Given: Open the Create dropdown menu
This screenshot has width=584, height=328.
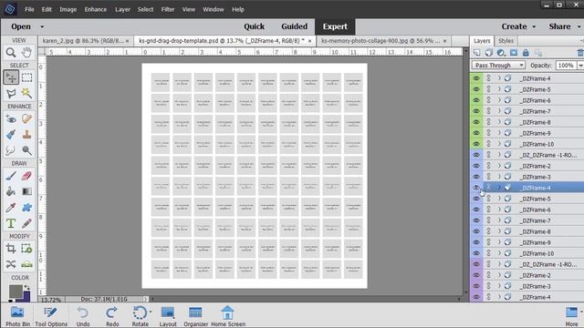Looking at the screenshot, I should coord(518,26).
